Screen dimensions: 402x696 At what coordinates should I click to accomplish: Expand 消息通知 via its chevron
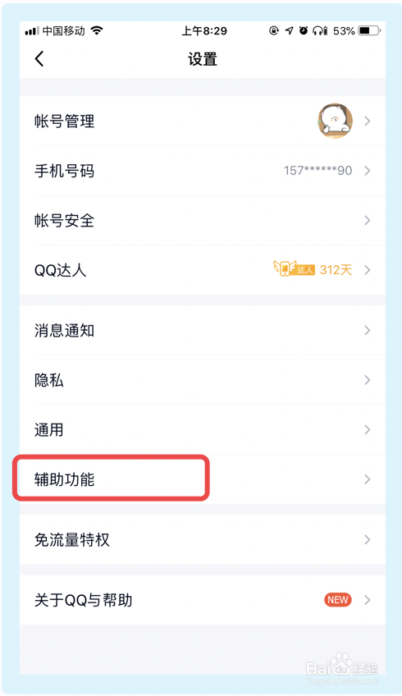[367, 330]
